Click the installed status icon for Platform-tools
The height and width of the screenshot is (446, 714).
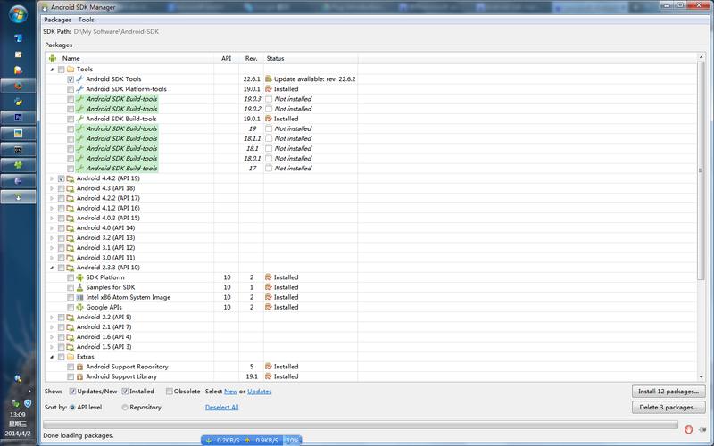(269, 89)
